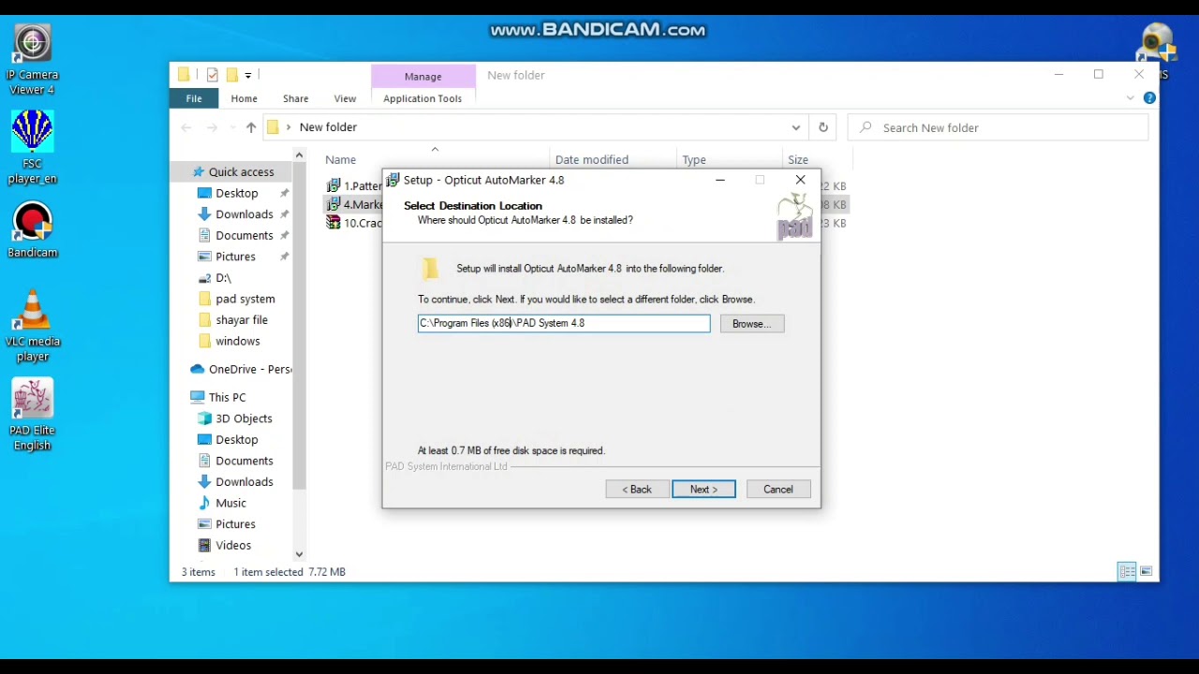This screenshot has width=1199, height=674.
Task: Click New folder quick access toolbar icon
Action: [x=231, y=75]
